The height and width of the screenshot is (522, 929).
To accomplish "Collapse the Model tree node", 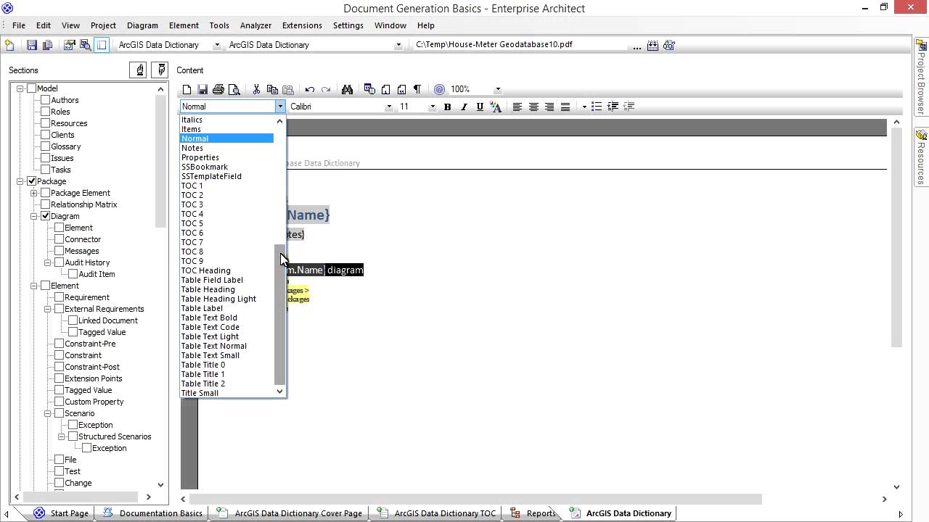I will click(x=20, y=88).
